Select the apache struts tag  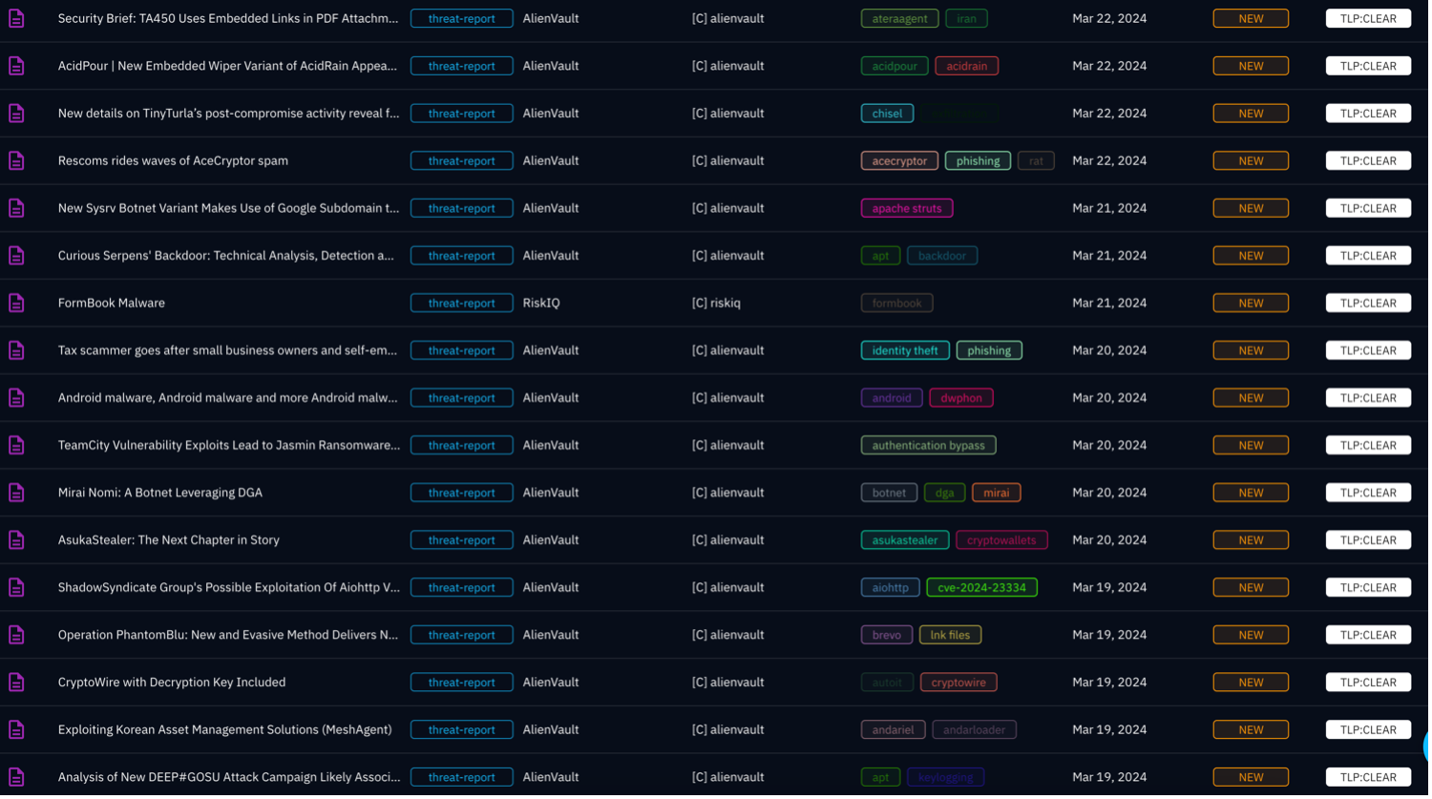906,208
